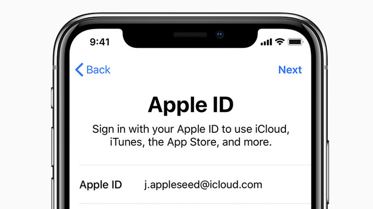Tap the lower button on left edge
Image resolution: width=373 pixels, height=209 pixels.
tap(53, 193)
